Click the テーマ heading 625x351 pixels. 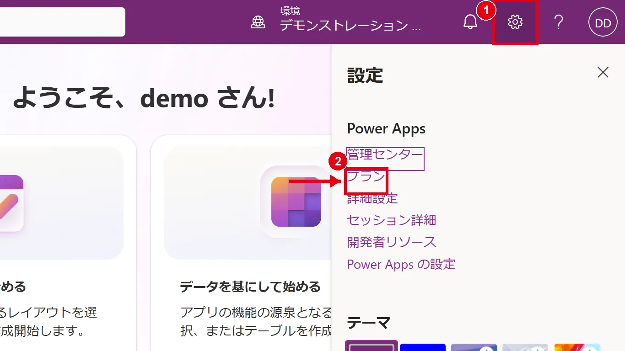point(369,323)
